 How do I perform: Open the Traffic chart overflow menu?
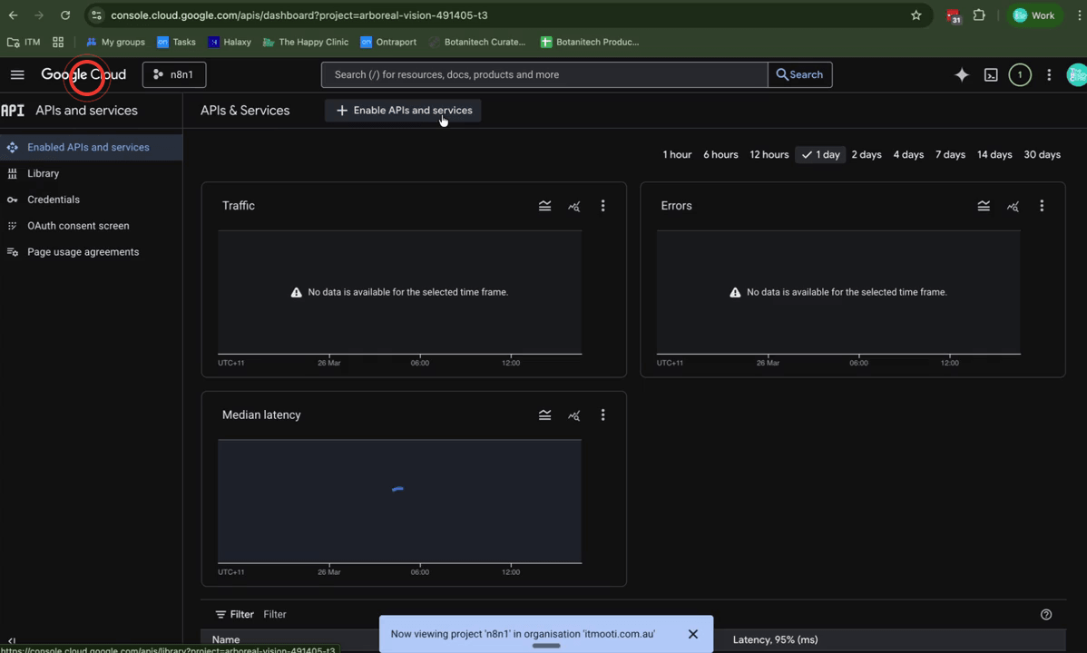click(x=602, y=206)
